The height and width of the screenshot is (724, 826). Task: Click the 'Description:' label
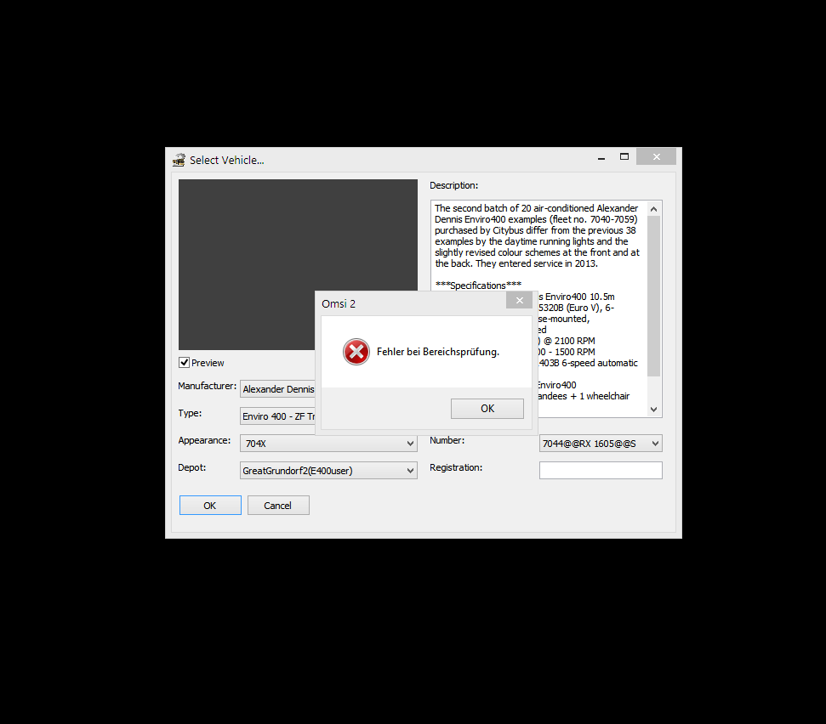453,185
